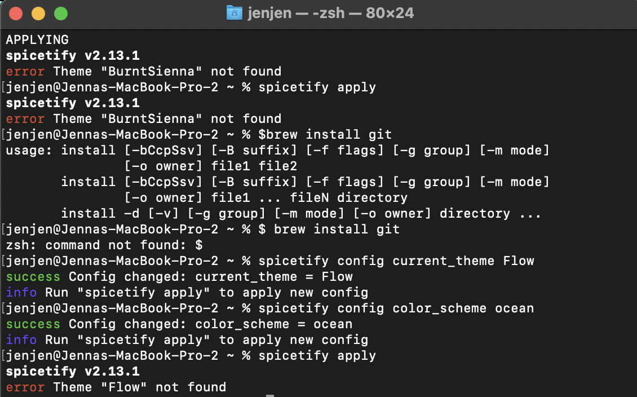Screen dimensions: 637x397
Task: Click the blue info label about spicetify apply
Action: click(21, 292)
